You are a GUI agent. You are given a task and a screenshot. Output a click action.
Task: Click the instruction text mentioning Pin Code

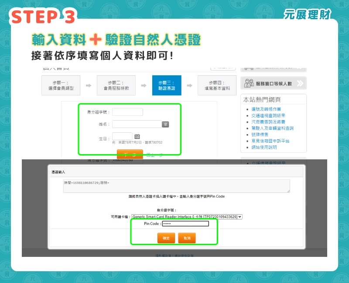click(x=177, y=196)
